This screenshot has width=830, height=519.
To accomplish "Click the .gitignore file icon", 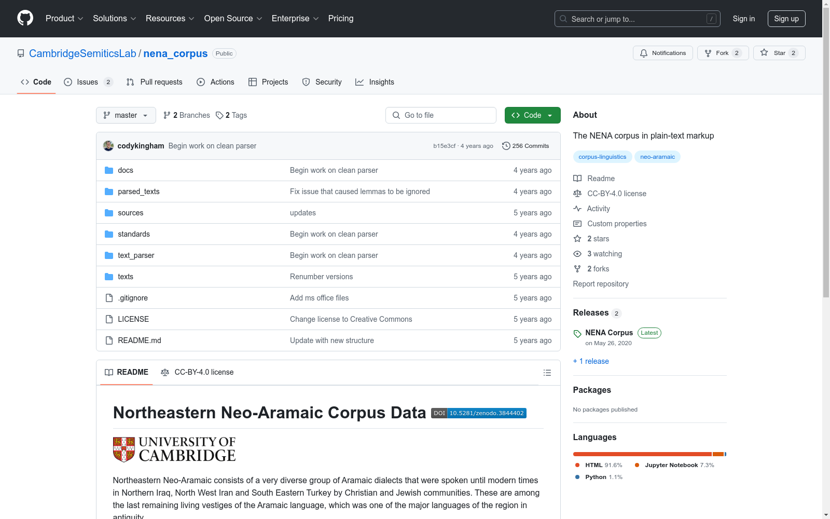I will click(x=109, y=298).
